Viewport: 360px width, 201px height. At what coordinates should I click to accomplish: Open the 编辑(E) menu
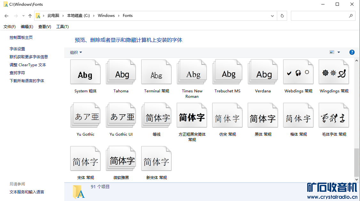coord(27,27)
